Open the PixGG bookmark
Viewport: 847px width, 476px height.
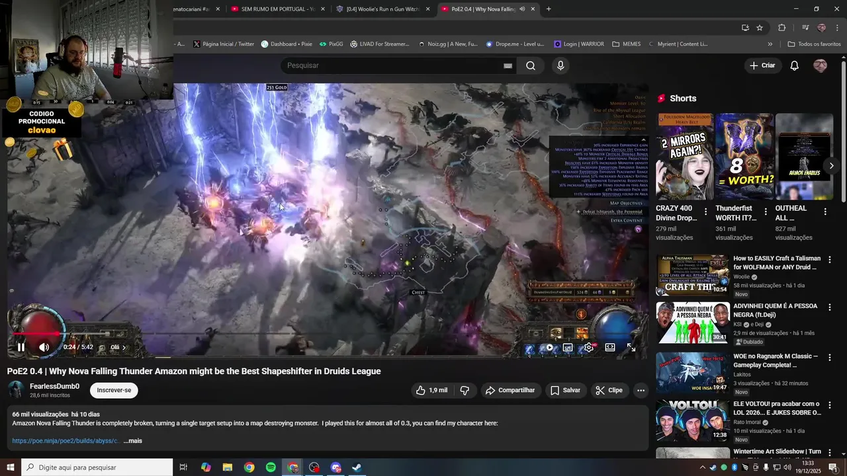point(331,44)
